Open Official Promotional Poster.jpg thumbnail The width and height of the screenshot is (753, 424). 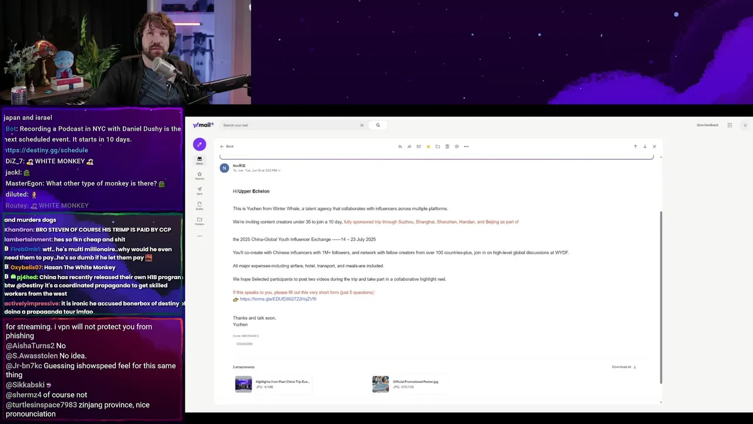click(x=381, y=384)
